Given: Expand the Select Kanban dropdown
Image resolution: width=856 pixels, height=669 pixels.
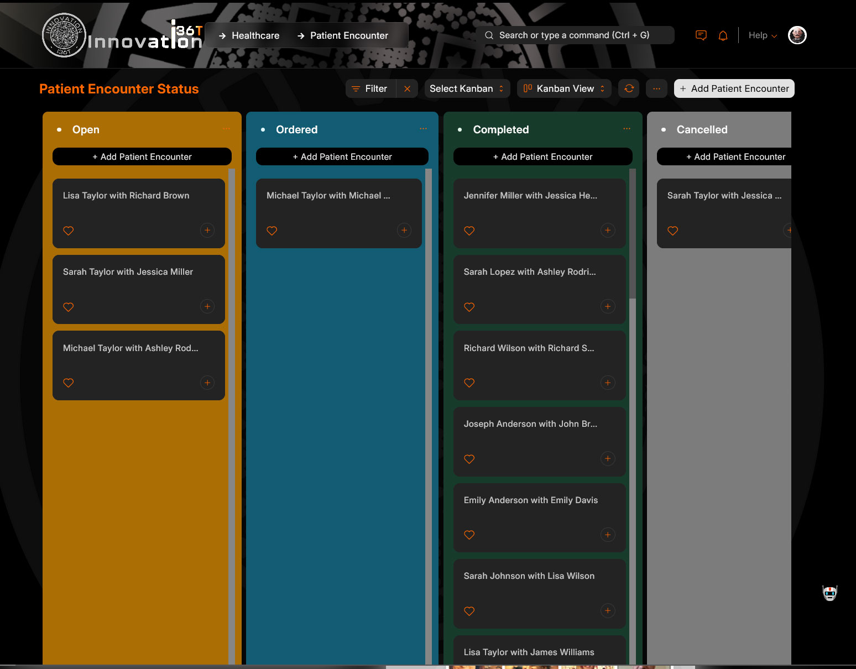Looking at the screenshot, I should coord(466,88).
